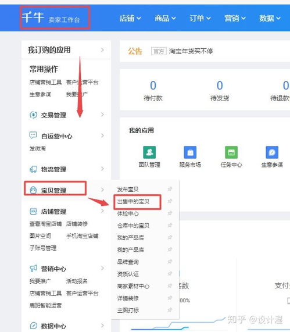Select 主图打标 in the submenu

click(128, 310)
